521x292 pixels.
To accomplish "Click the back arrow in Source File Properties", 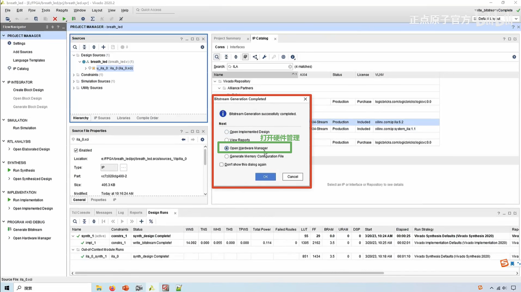I will (183, 139).
